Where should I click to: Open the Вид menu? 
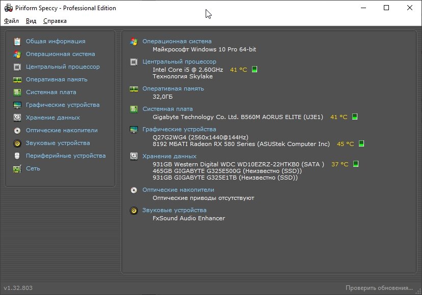coord(31,21)
